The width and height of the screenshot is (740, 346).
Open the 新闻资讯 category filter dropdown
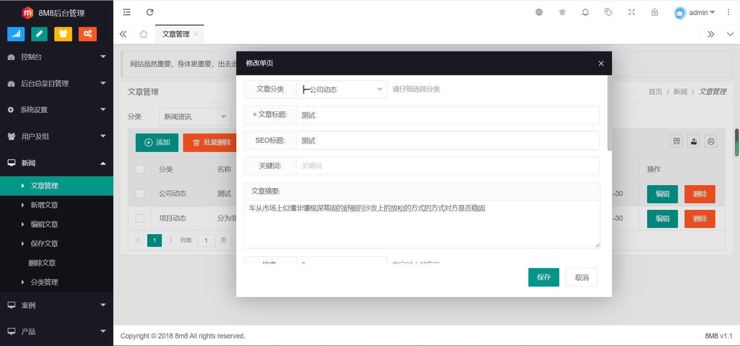click(195, 116)
